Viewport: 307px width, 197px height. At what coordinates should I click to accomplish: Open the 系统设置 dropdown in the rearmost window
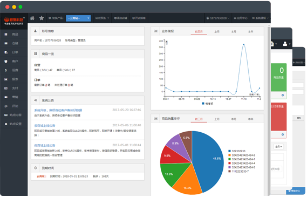299,63
